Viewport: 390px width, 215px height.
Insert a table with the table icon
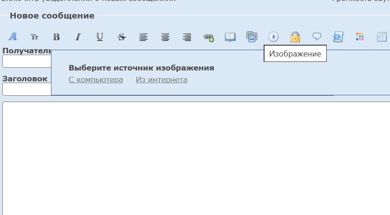click(x=381, y=37)
